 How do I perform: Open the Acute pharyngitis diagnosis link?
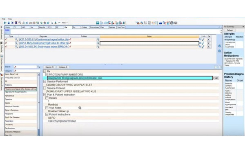44,43
